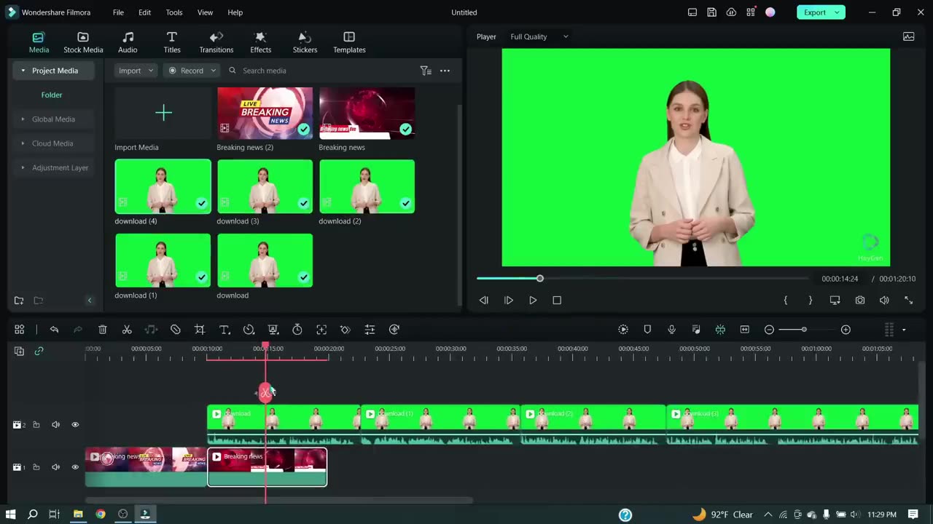Step to previous frame in player

click(483, 300)
